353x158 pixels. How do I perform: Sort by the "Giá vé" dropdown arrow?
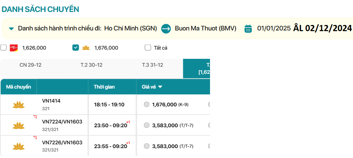tap(160, 87)
